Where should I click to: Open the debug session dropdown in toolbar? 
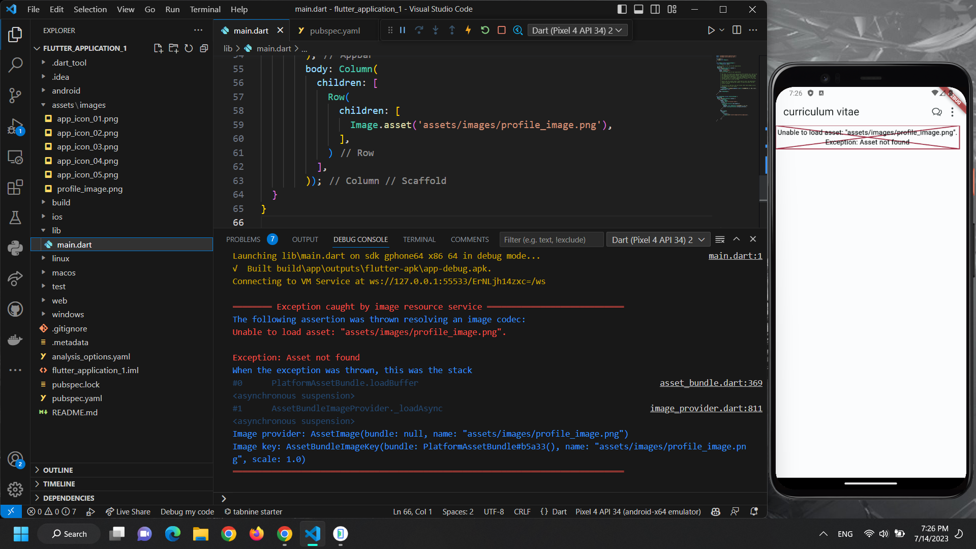tap(577, 30)
